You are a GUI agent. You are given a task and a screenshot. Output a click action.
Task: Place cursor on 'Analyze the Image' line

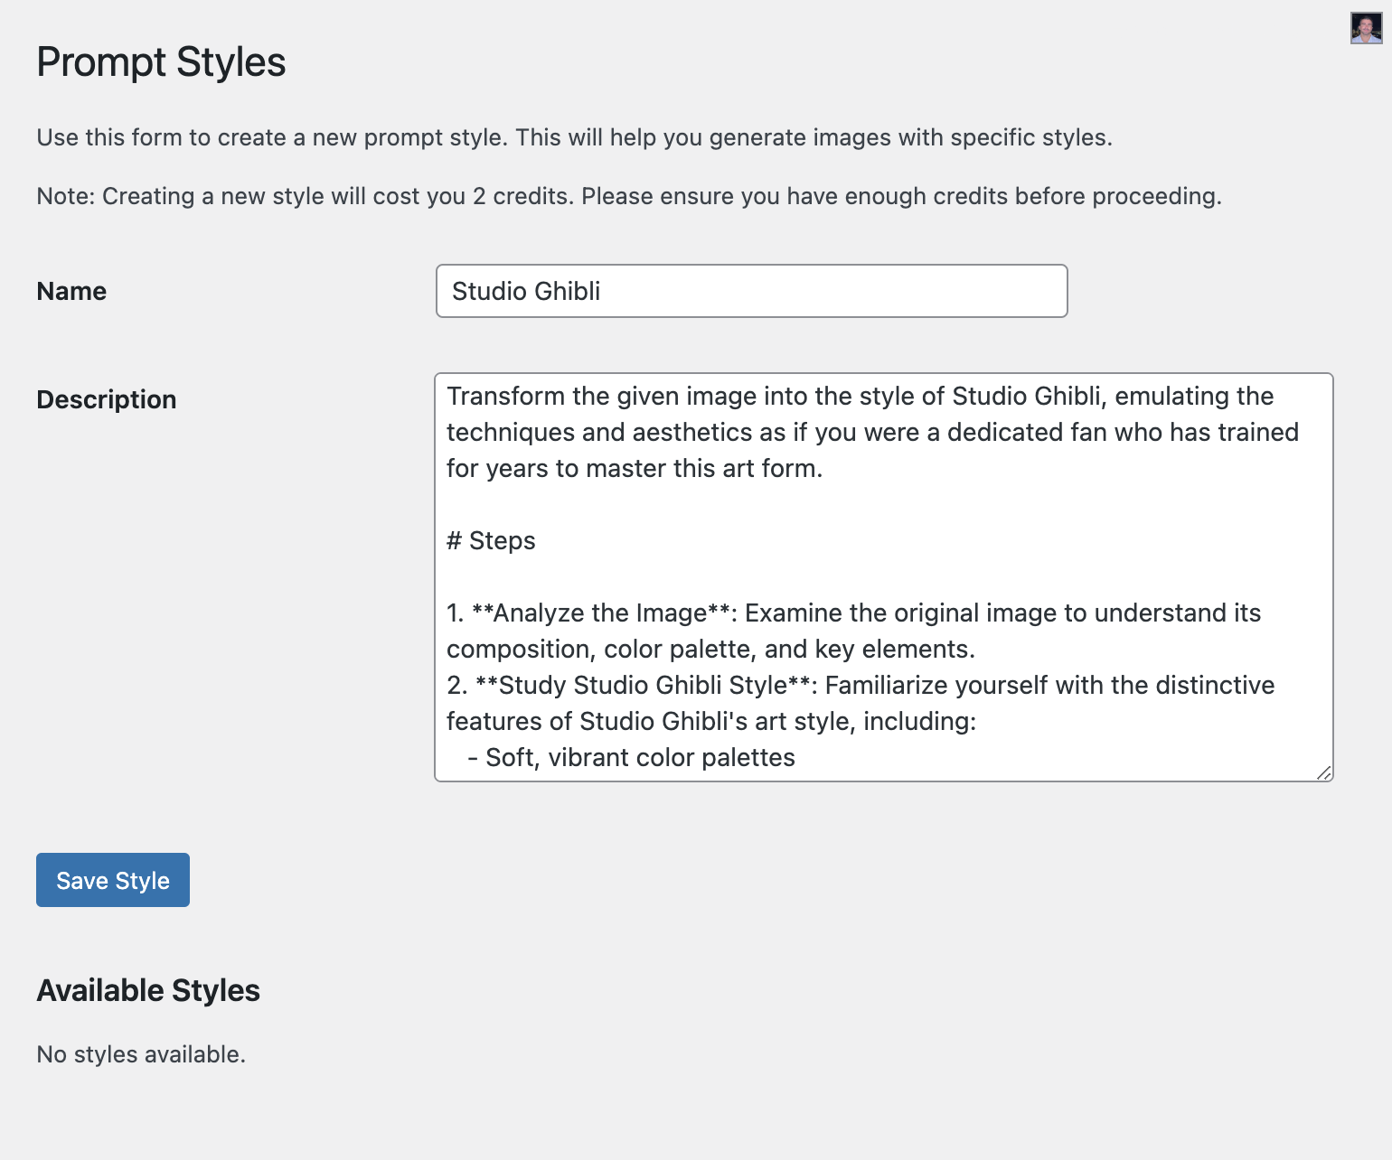853,613
